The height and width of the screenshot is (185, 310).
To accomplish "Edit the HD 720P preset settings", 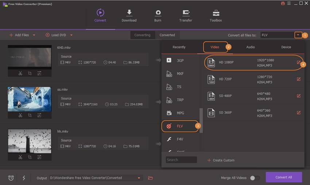I will tap(299, 79).
